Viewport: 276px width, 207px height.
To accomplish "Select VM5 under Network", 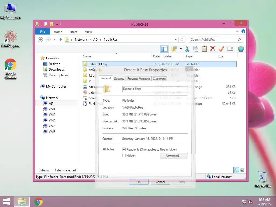I will [x=52, y=126].
